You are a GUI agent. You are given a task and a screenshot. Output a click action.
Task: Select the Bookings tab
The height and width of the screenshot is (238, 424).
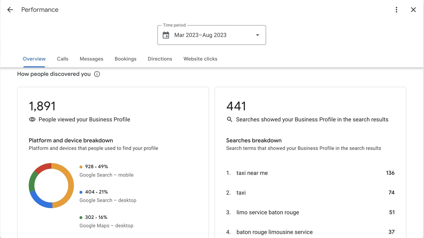[125, 59]
